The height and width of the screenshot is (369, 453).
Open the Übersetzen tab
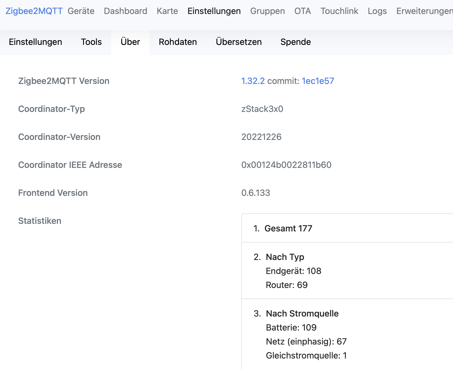(x=238, y=42)
